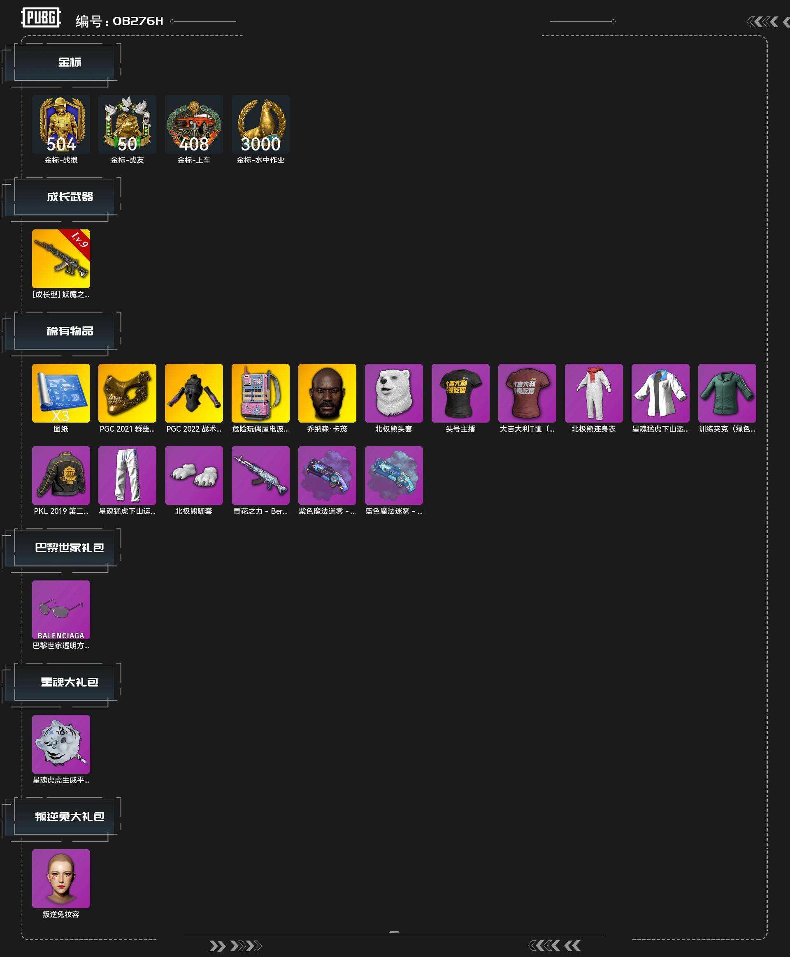The height and width of the screenshot is (957, 790).
Task: Open the 稀有物品 section header
Action: [69, 331]
